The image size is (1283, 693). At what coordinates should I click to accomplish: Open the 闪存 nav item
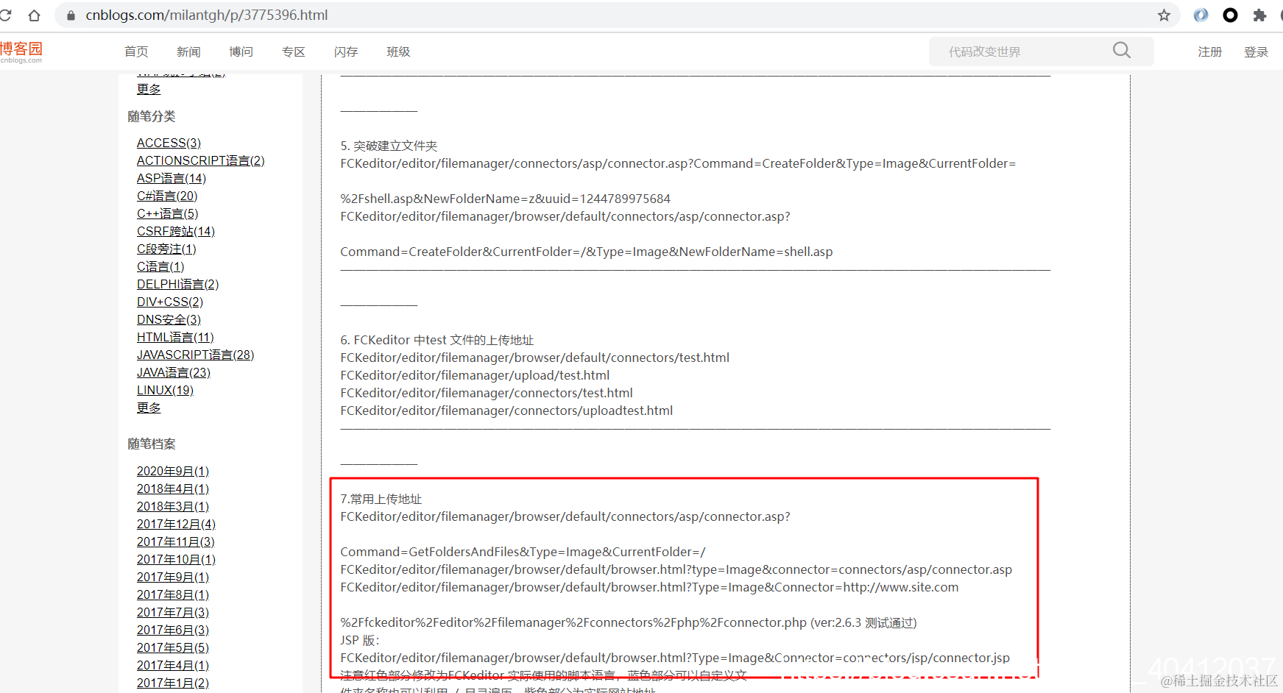point(346,51)
